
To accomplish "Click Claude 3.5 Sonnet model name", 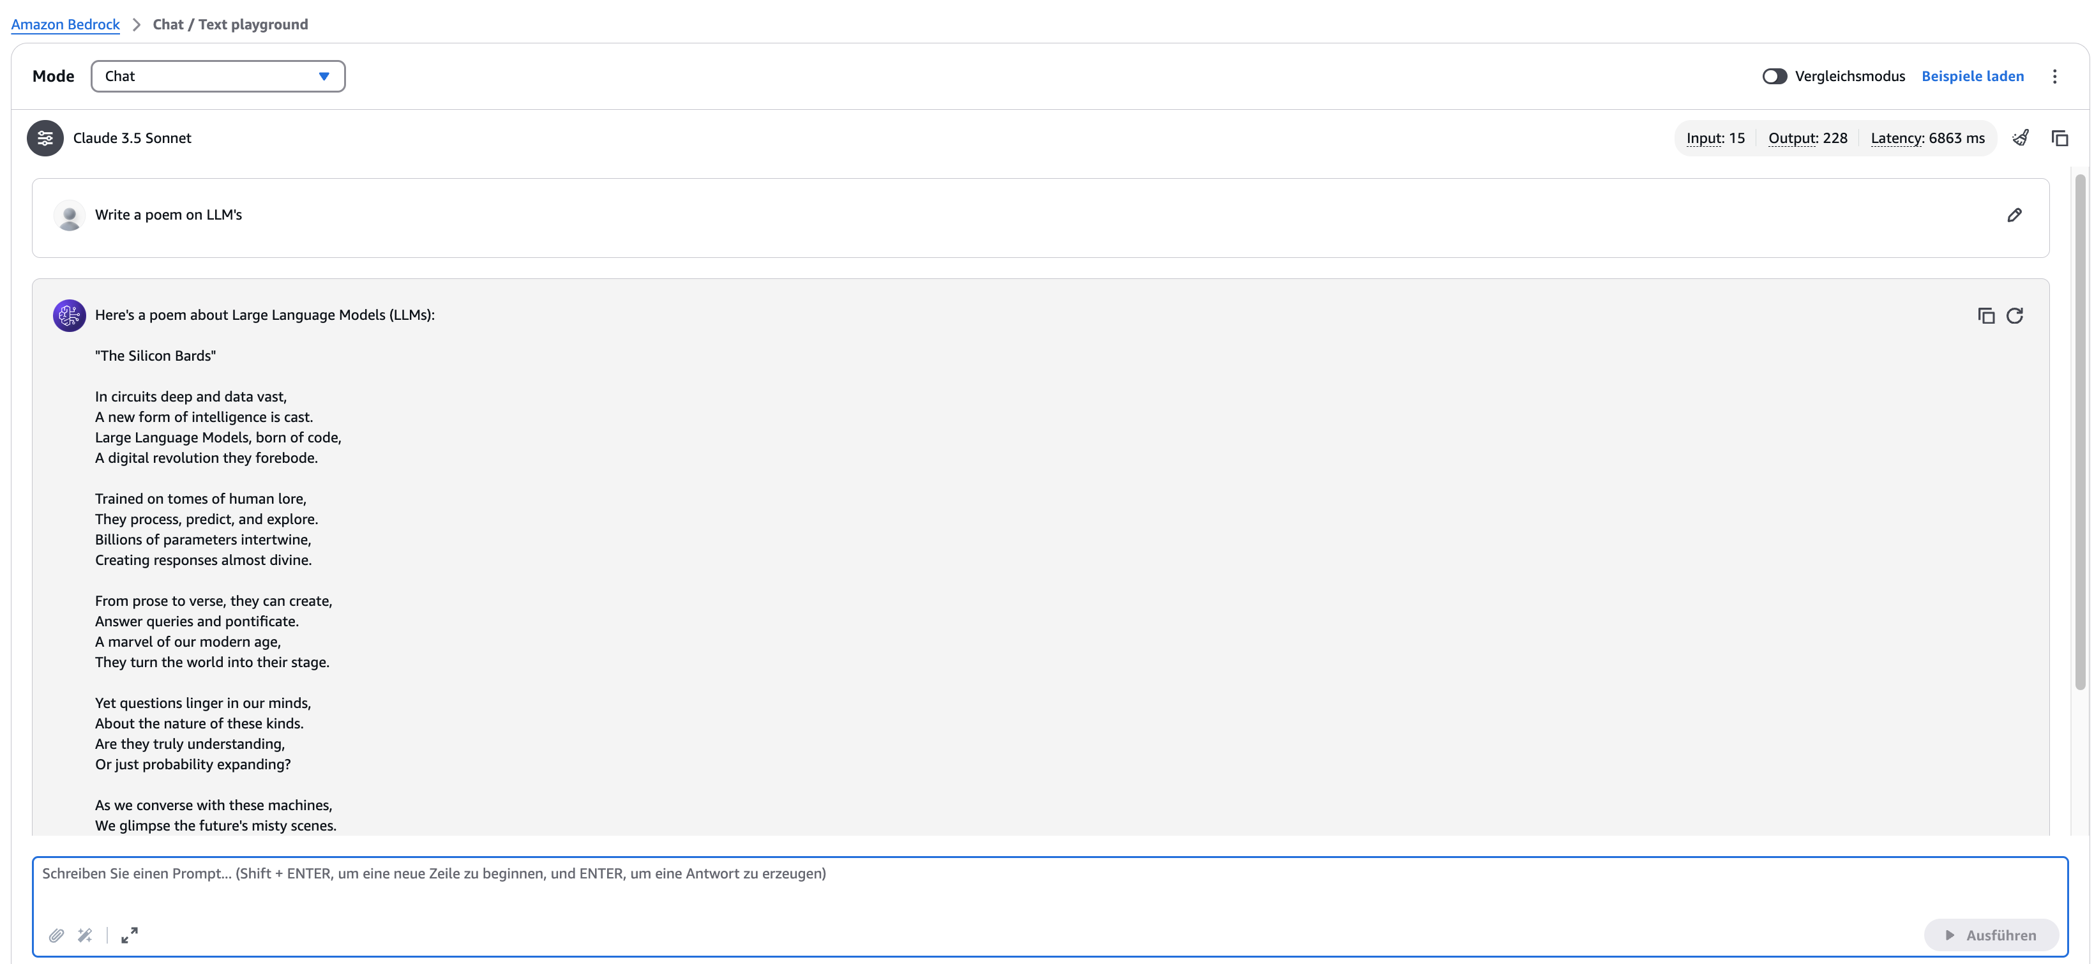I will (x=133, y=138).
